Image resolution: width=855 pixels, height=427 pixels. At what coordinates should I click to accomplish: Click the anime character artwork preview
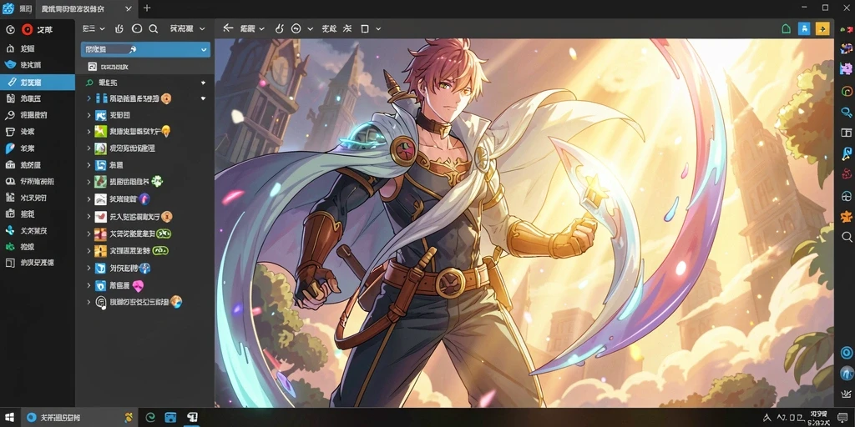coord(524,223)
